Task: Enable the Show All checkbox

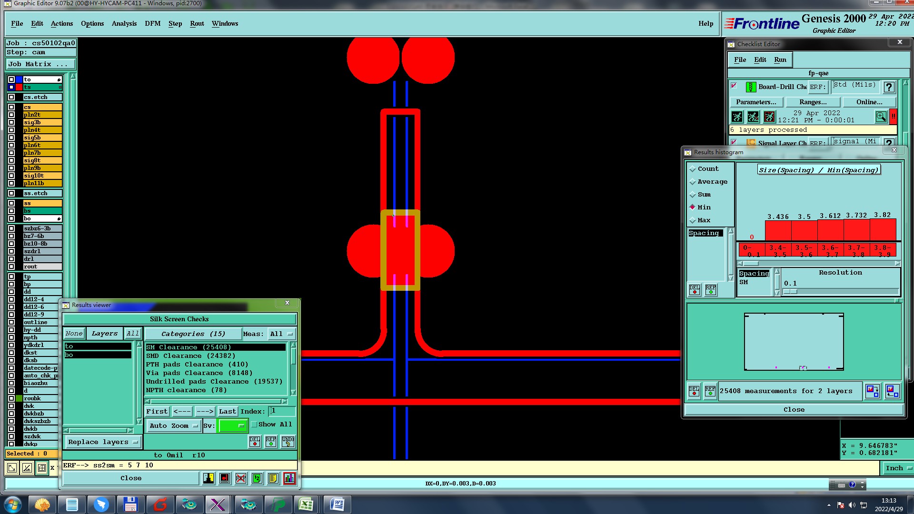Action: (254, 425)
